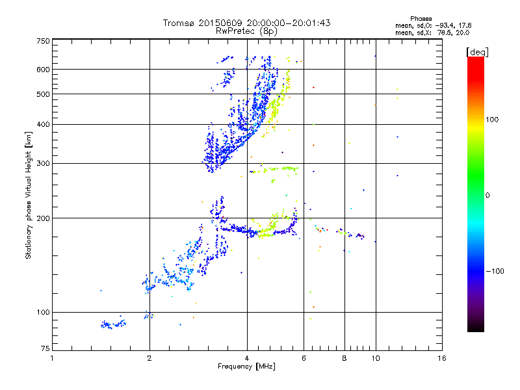Click the x-axis tick label "2"
520x390 pixels.
click(149, 358)
